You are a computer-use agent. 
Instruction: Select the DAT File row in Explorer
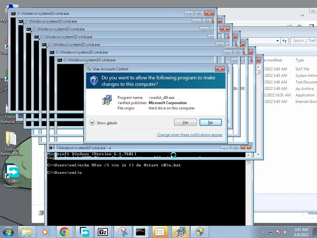point(290,69)
